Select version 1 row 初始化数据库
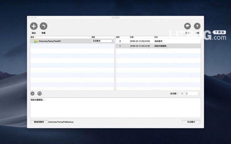 [x=158, y=46]
